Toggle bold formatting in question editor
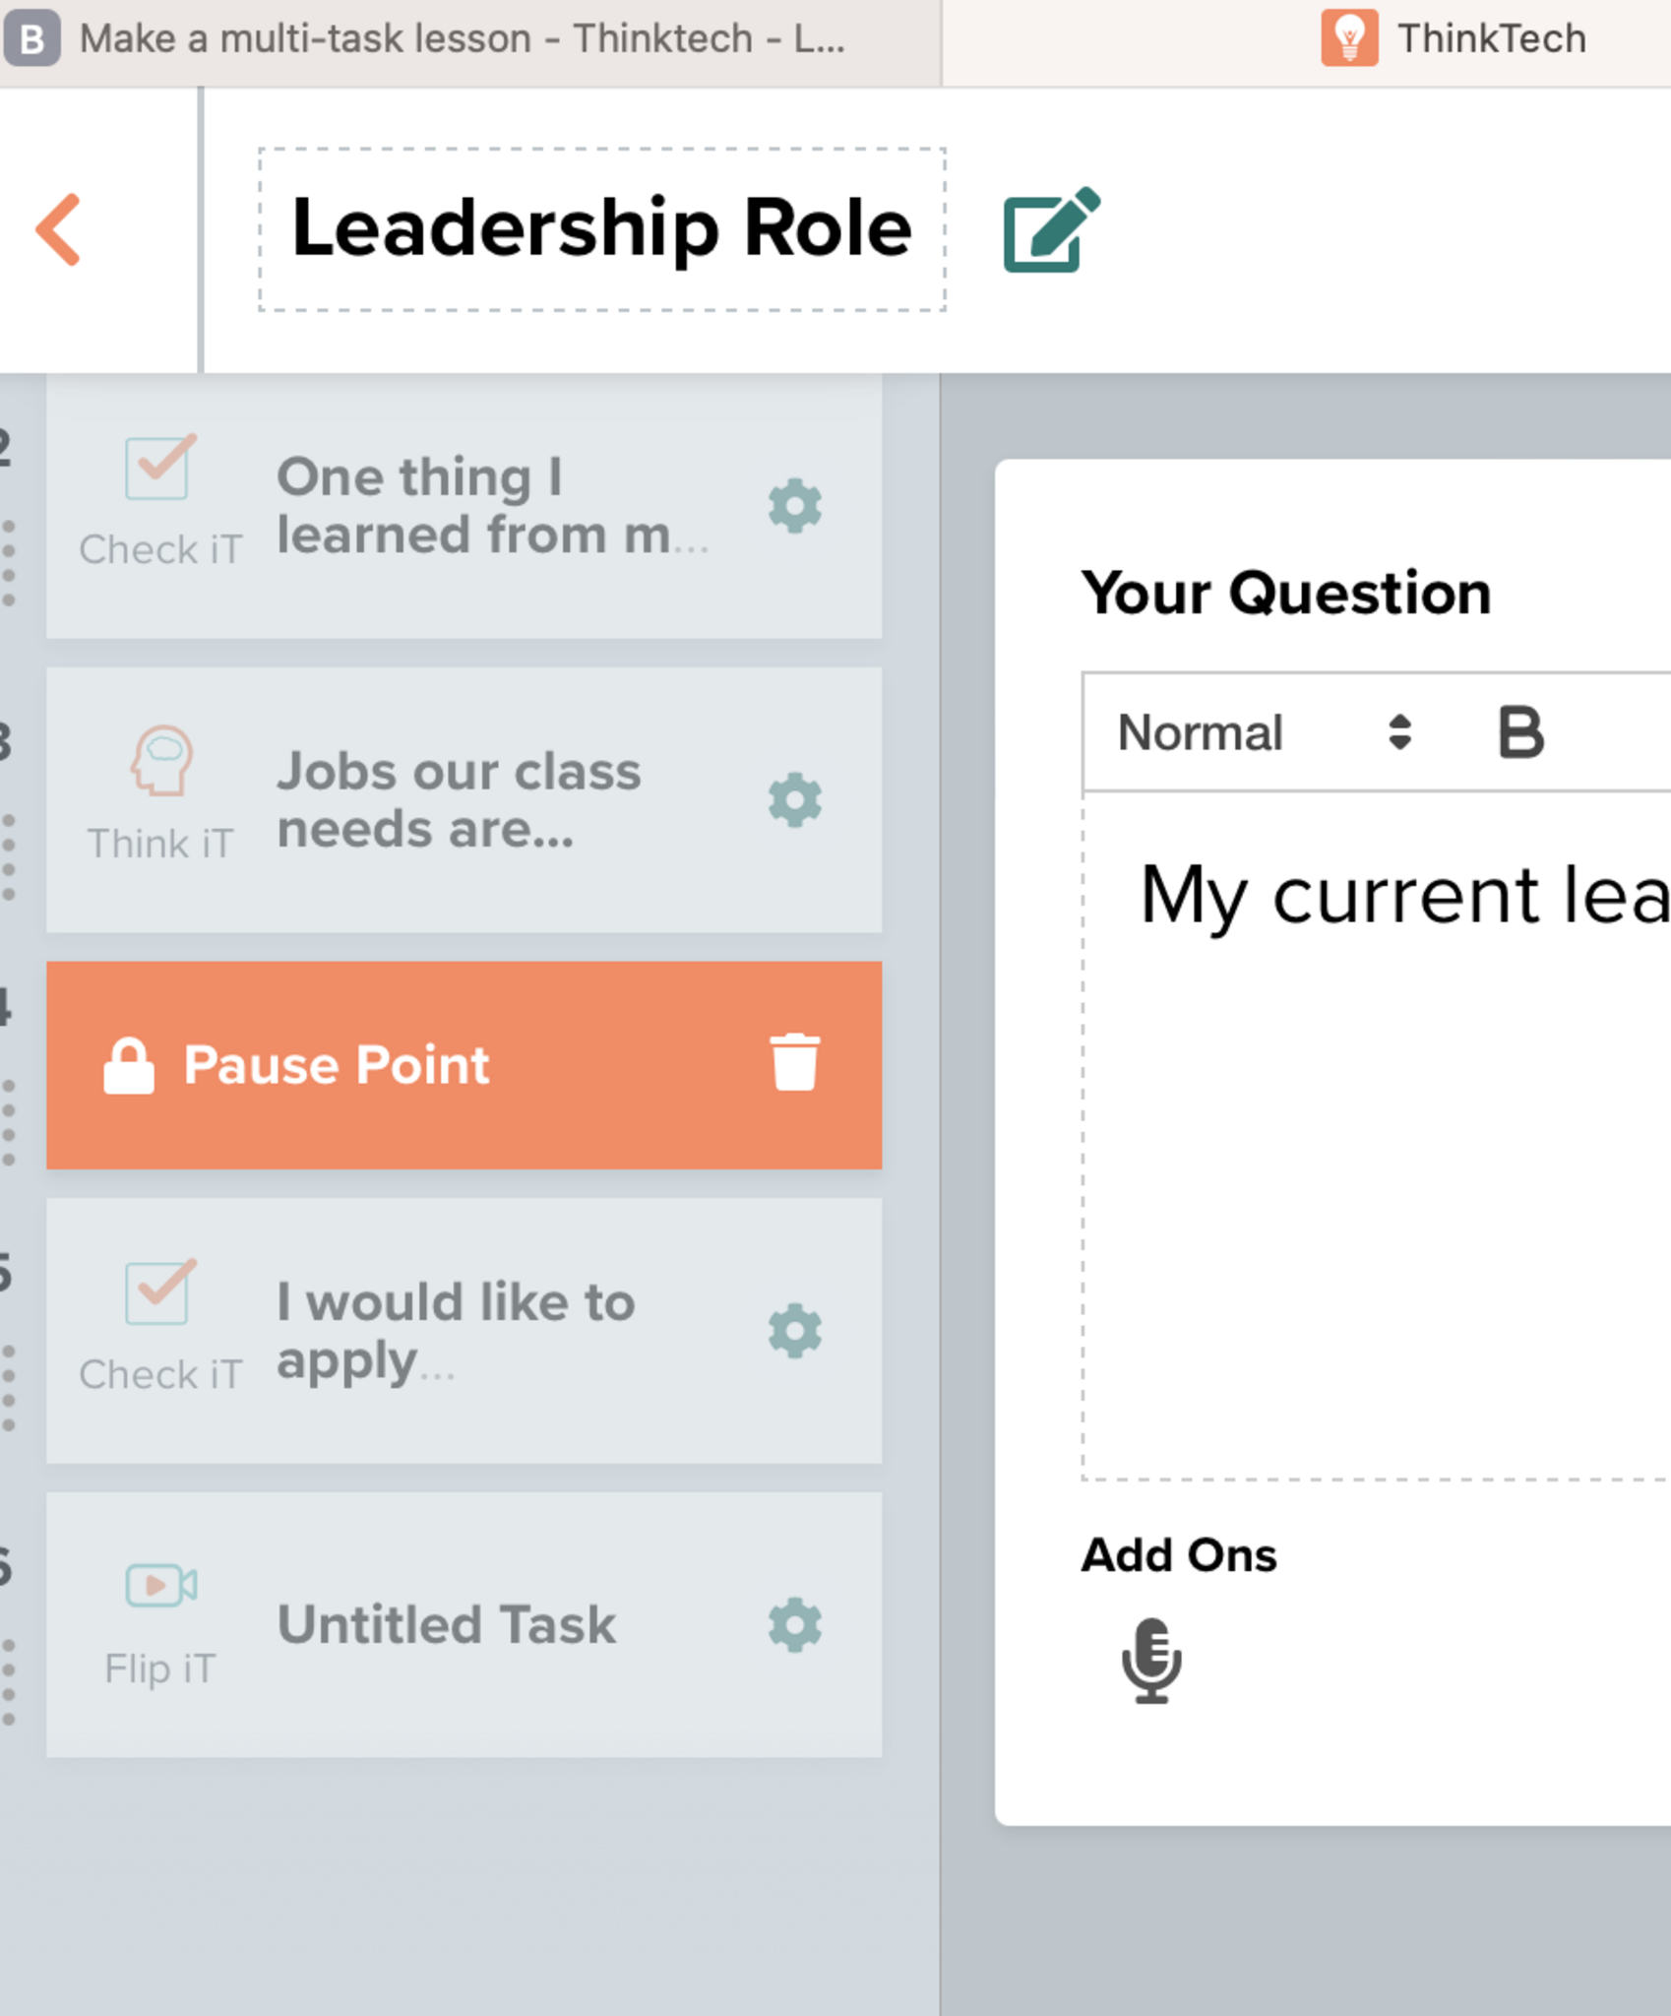Image resolution: width=1671 pixels, height=2016 pixels. [1520, 733]
